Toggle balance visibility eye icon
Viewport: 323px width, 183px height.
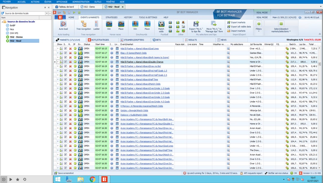coord(300,17)
